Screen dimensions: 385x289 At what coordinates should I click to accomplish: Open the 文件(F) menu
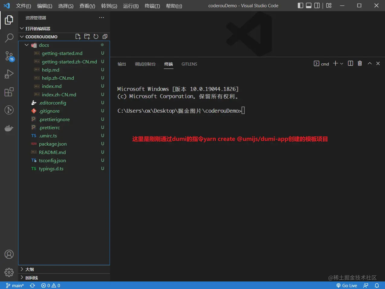tap(24, 6)
